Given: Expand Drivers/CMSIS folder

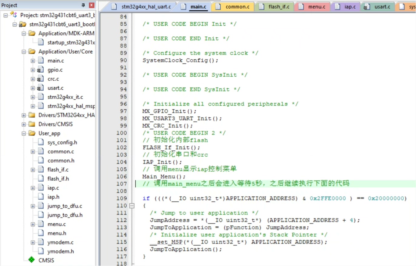Looking at the screenshot, I should click(x=24, y=124).
